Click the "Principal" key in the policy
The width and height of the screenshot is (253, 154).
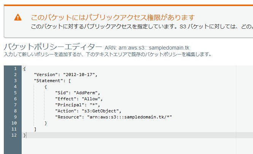coord(68,105)
